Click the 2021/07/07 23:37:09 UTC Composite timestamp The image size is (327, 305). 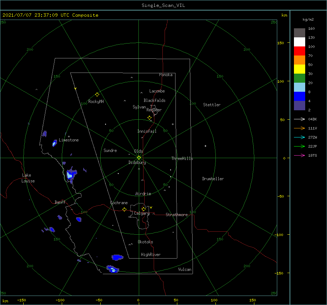(50, 15)
